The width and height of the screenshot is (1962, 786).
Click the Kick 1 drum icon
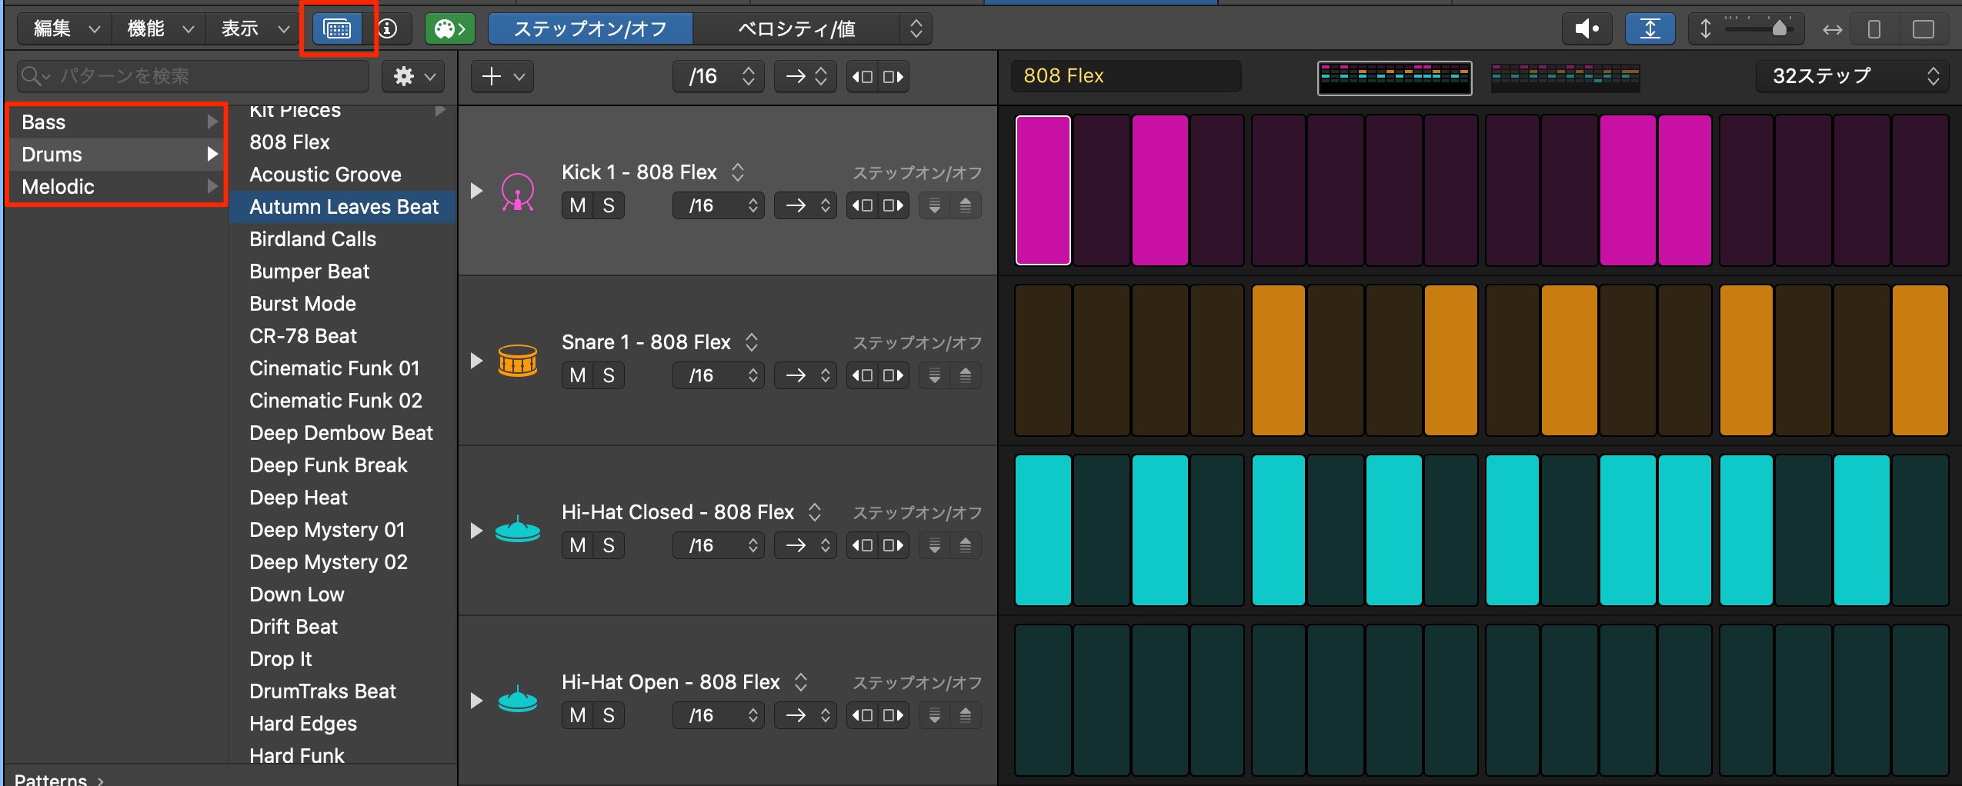click(518, 191)
